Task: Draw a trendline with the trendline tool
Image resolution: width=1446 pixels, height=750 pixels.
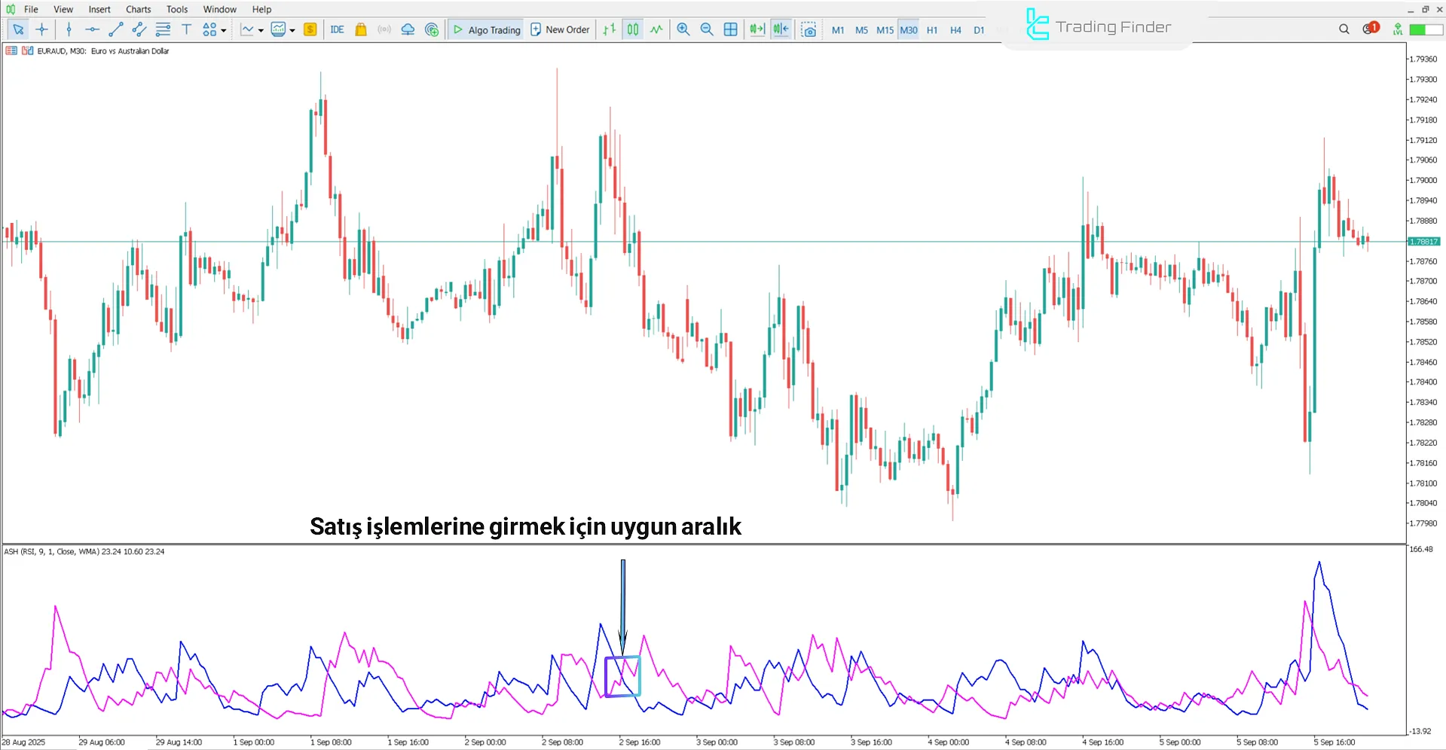Action: [115, 29]
